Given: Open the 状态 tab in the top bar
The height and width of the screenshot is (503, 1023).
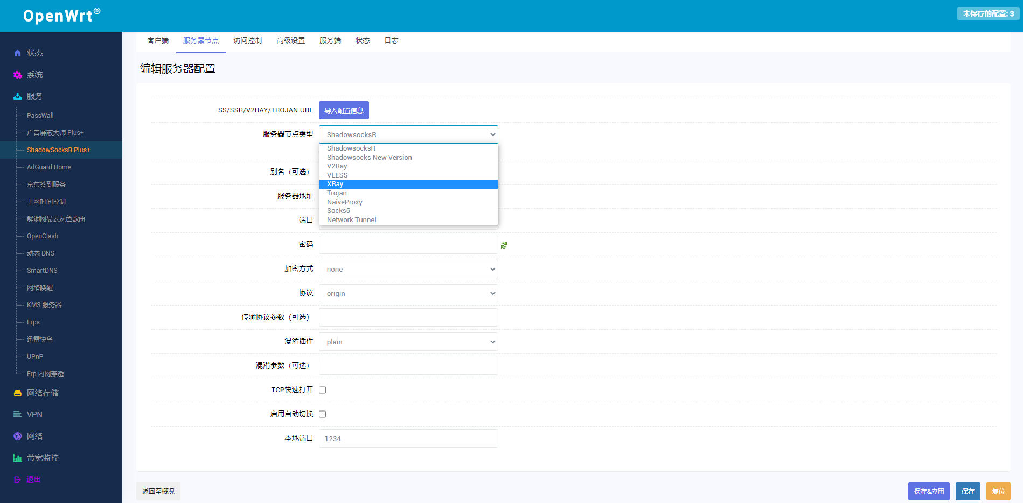Looking at the screenshot, I should point(363,41).
